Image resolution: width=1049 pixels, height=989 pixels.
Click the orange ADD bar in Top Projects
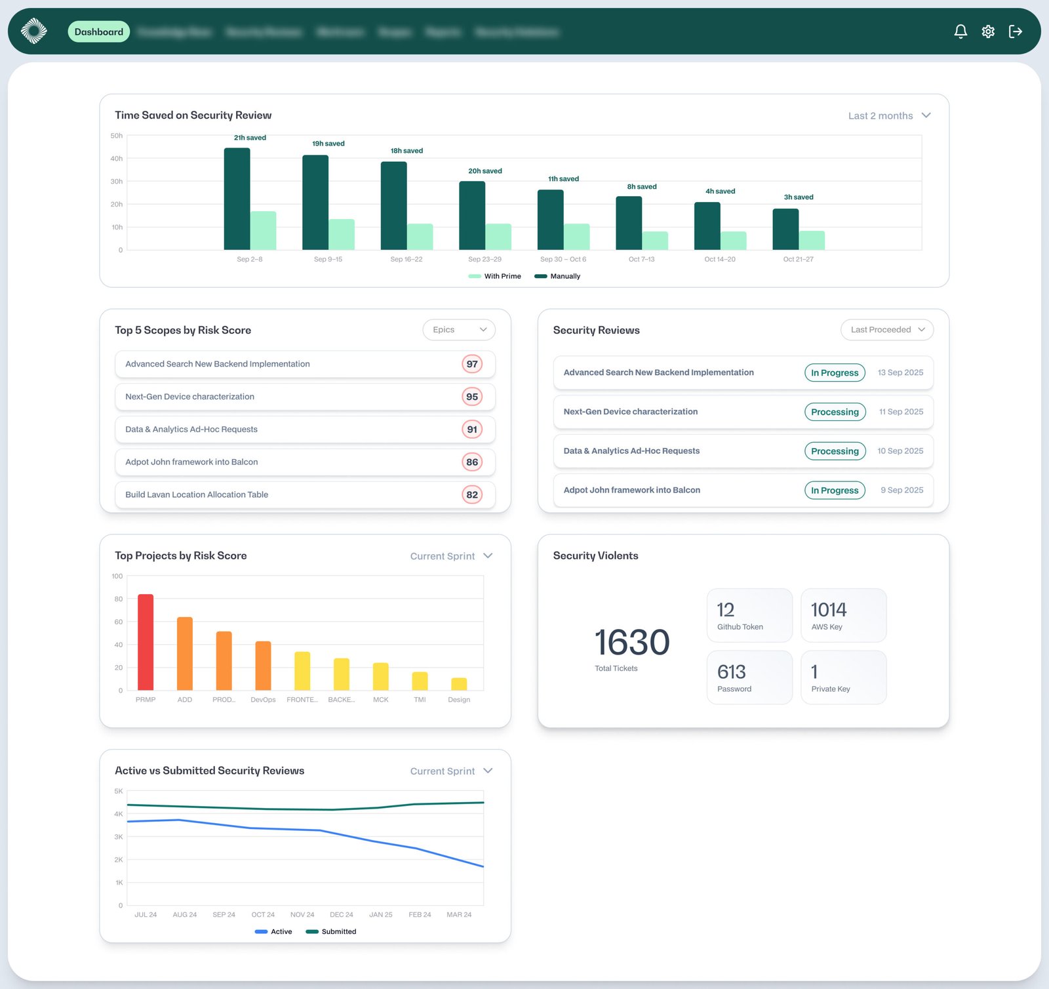coord(185,654)
